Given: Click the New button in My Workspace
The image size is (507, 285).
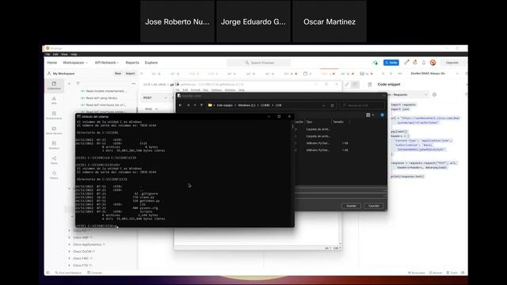Looking at the screenshot, I should (x=118, y=74).
